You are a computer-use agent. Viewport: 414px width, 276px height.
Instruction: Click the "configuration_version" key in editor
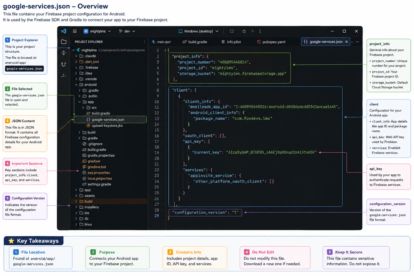200,213
